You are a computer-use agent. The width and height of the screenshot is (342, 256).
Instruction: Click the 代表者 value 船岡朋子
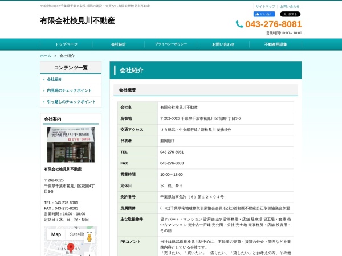pyautogui.click(x=168, y=141)
